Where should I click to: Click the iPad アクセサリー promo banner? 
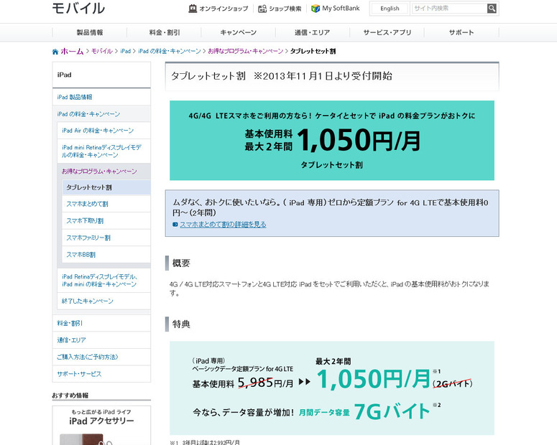(x=101, y=426)
